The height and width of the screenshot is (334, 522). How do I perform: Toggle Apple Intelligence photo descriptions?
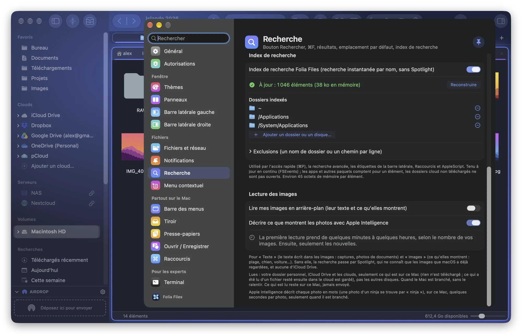(473, 223)
